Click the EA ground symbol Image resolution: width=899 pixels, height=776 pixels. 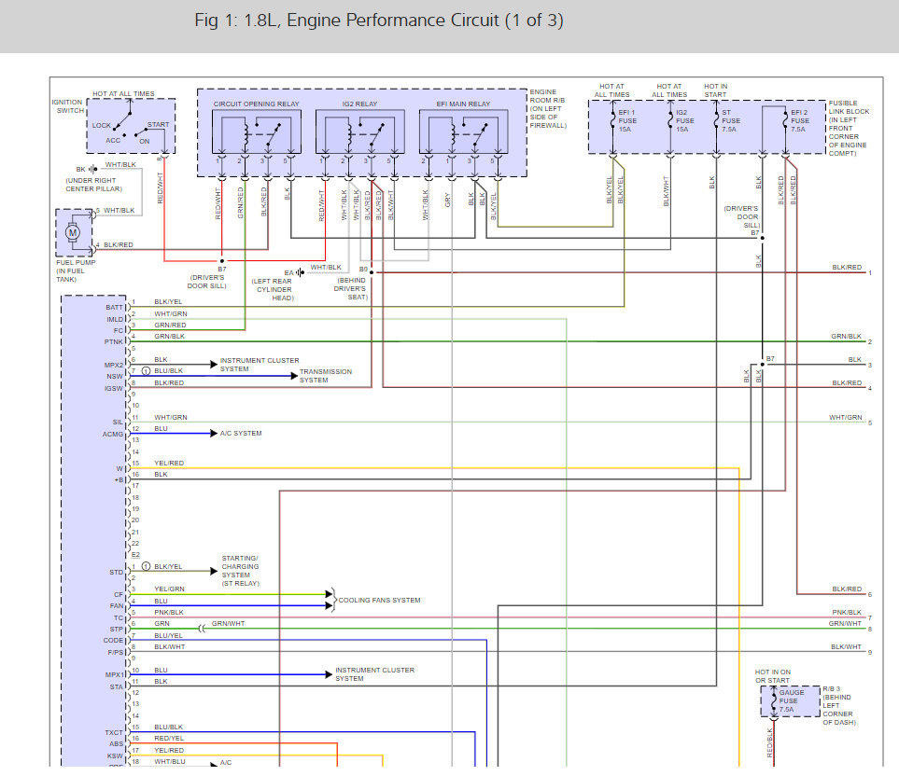coord(300,272)
